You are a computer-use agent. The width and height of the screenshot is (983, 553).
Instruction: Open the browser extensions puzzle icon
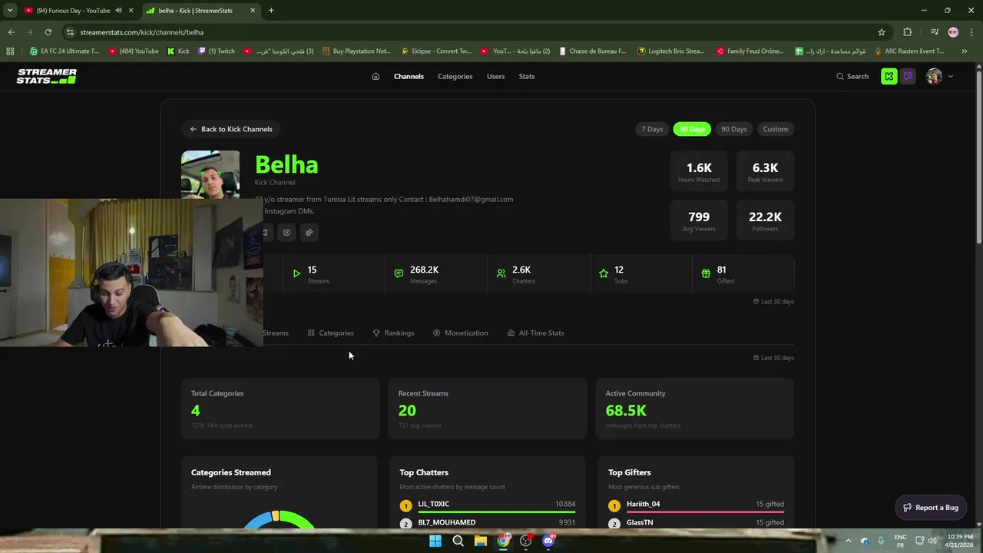click(x=908, y=32)
